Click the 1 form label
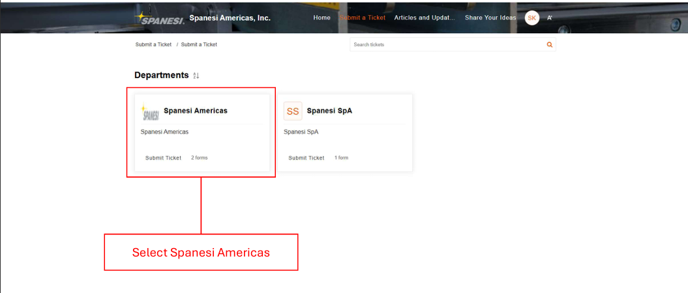 (341, 158)
